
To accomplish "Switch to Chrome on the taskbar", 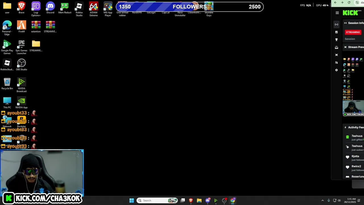I will pos(233,200).
